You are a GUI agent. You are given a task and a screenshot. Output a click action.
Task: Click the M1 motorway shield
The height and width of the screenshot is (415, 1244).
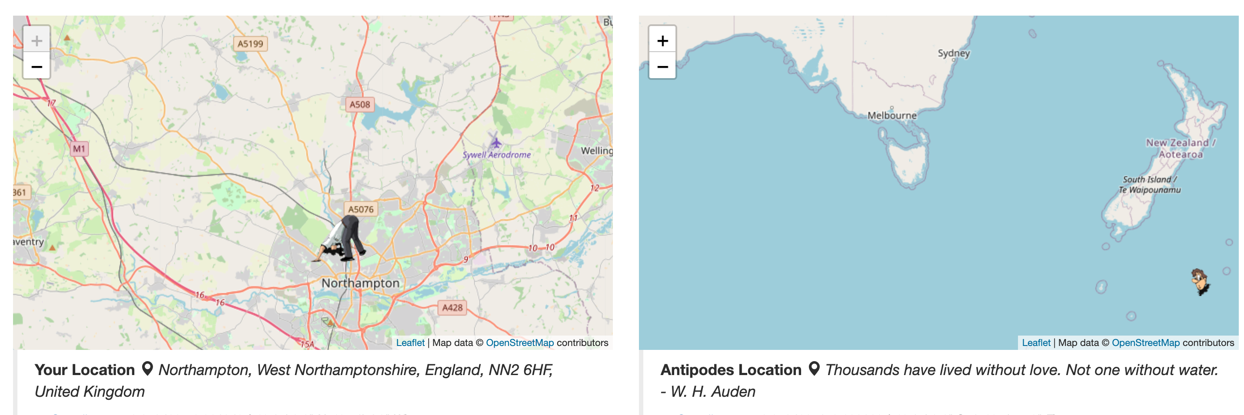[x=79, y=148]
